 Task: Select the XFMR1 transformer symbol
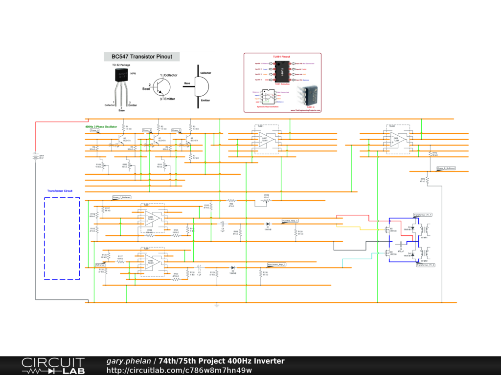click(424, 229)
